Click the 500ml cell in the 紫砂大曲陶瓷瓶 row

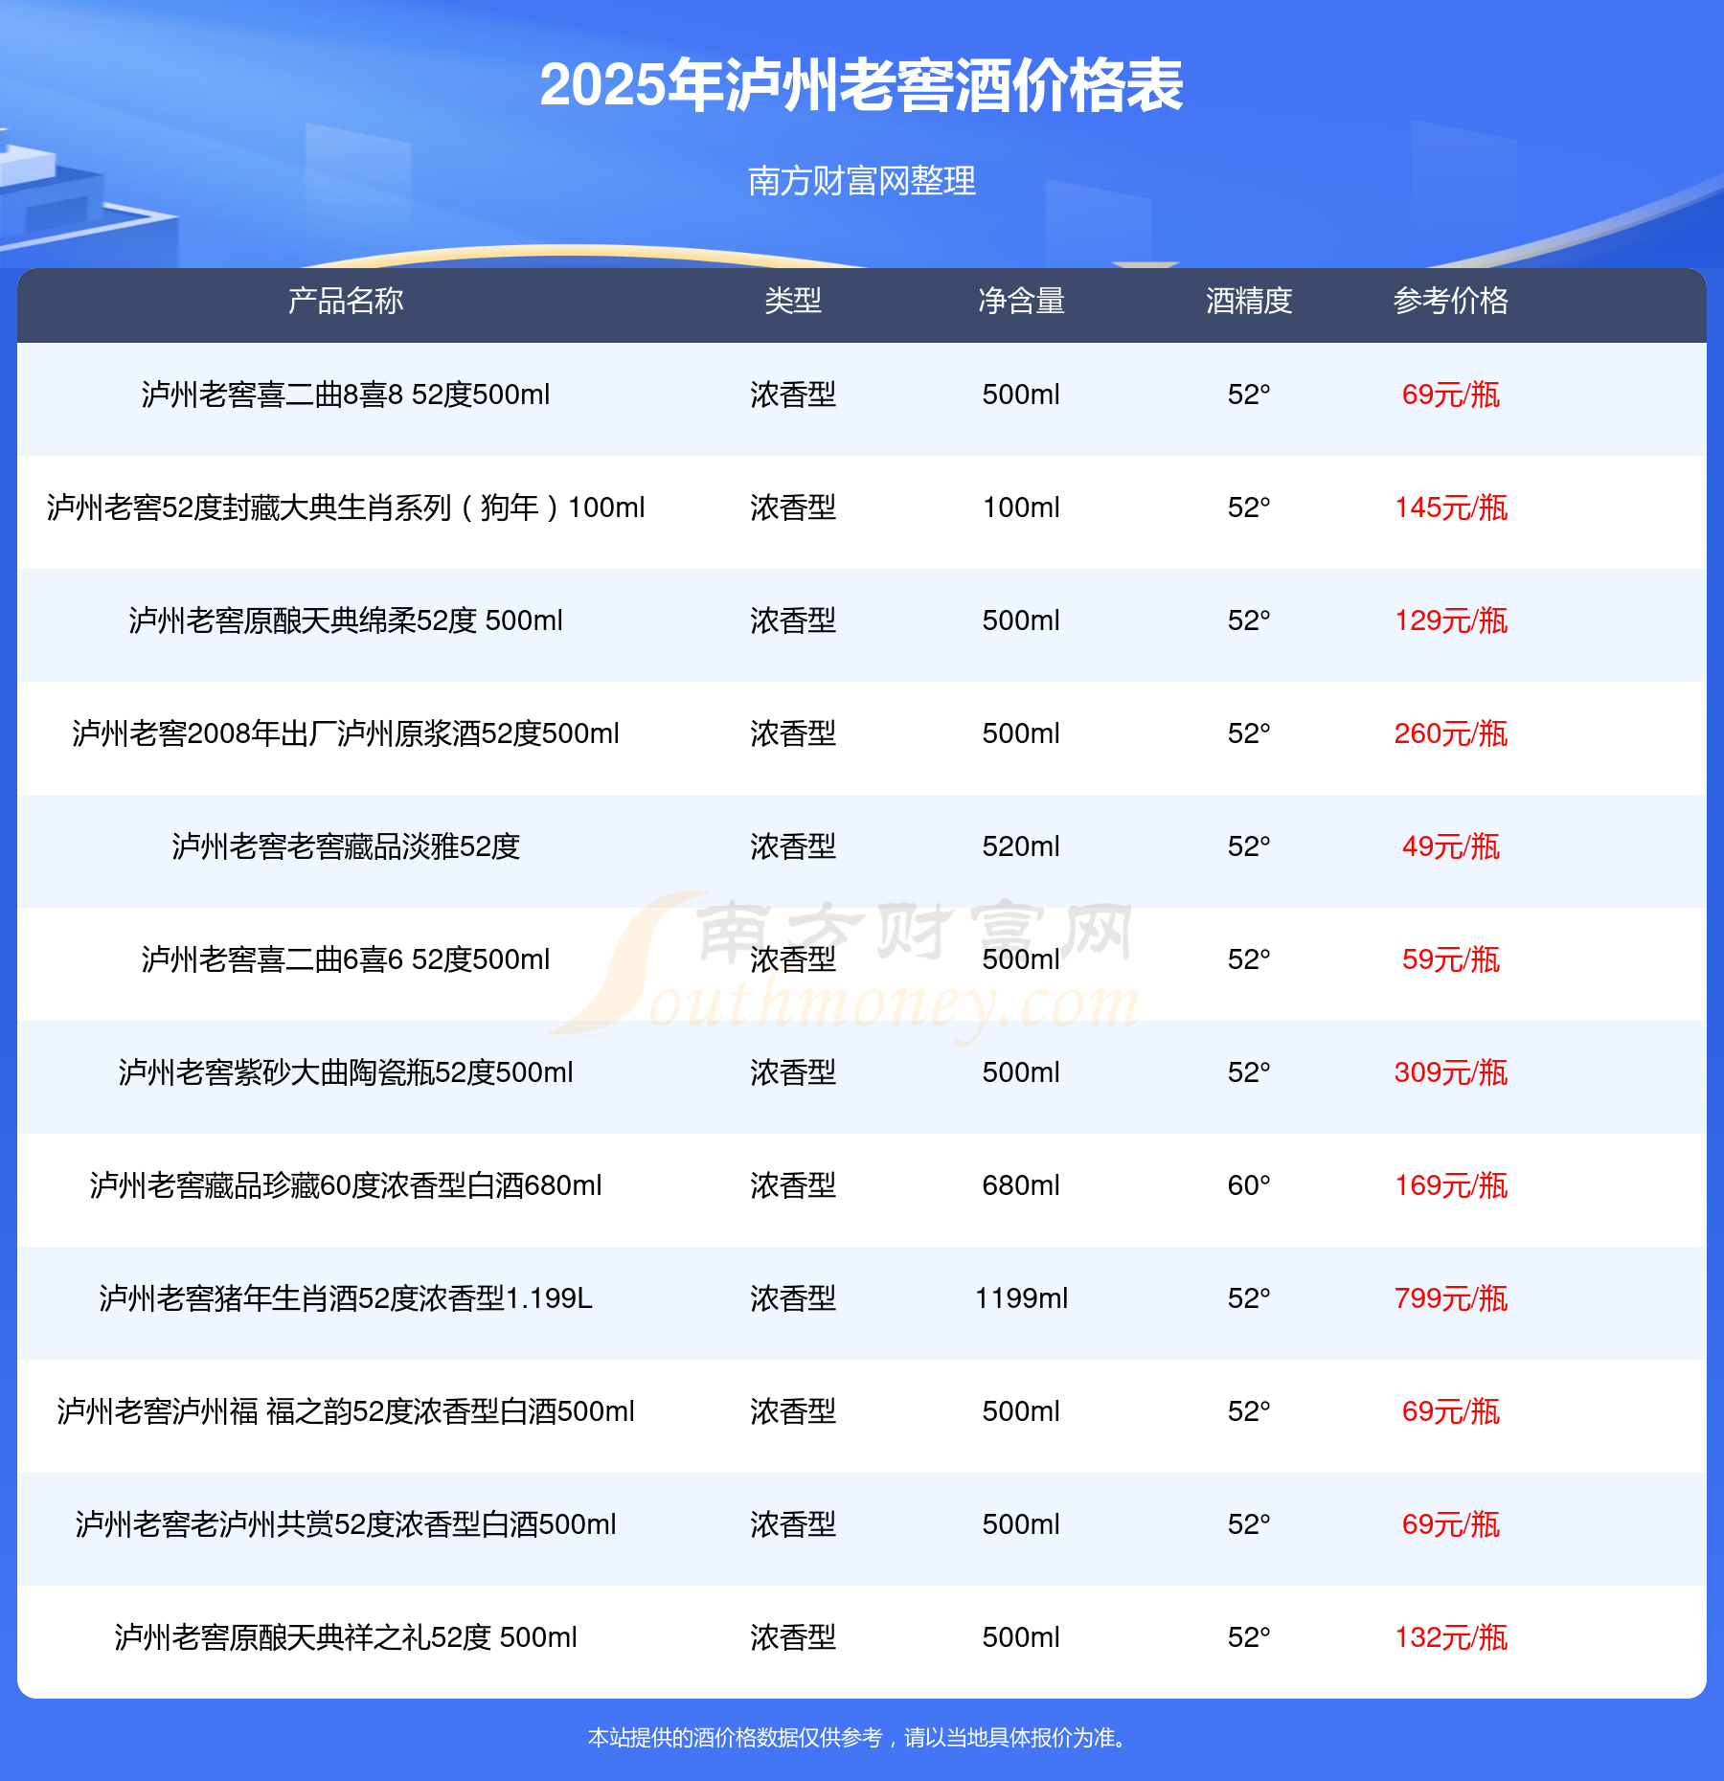(1021, 1072)
